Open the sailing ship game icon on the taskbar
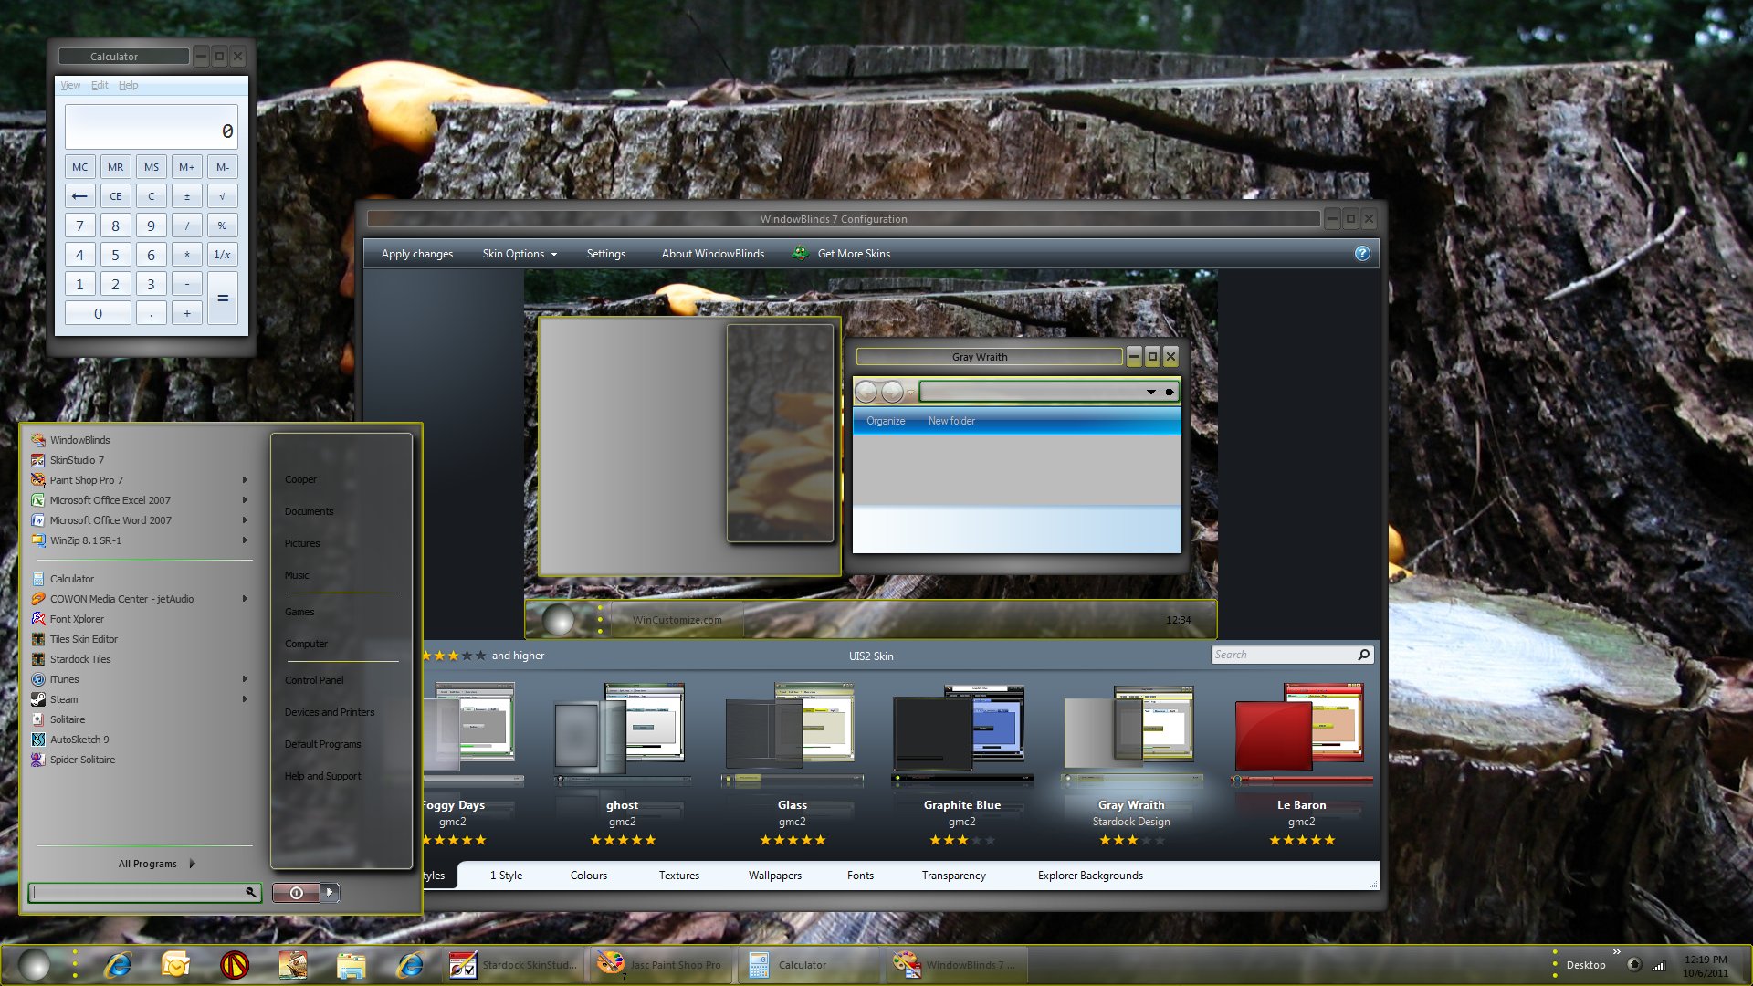 (292, 964)
